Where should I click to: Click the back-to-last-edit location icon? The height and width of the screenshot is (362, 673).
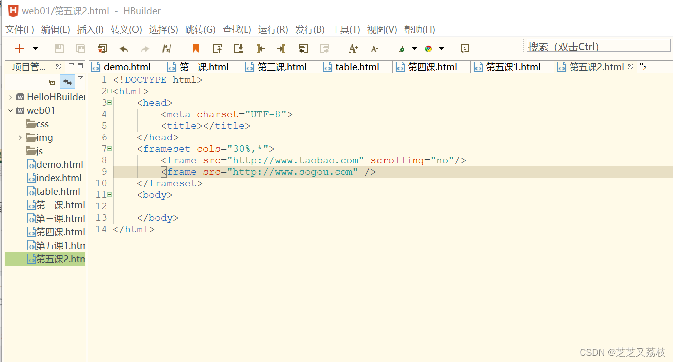point(303,48)
